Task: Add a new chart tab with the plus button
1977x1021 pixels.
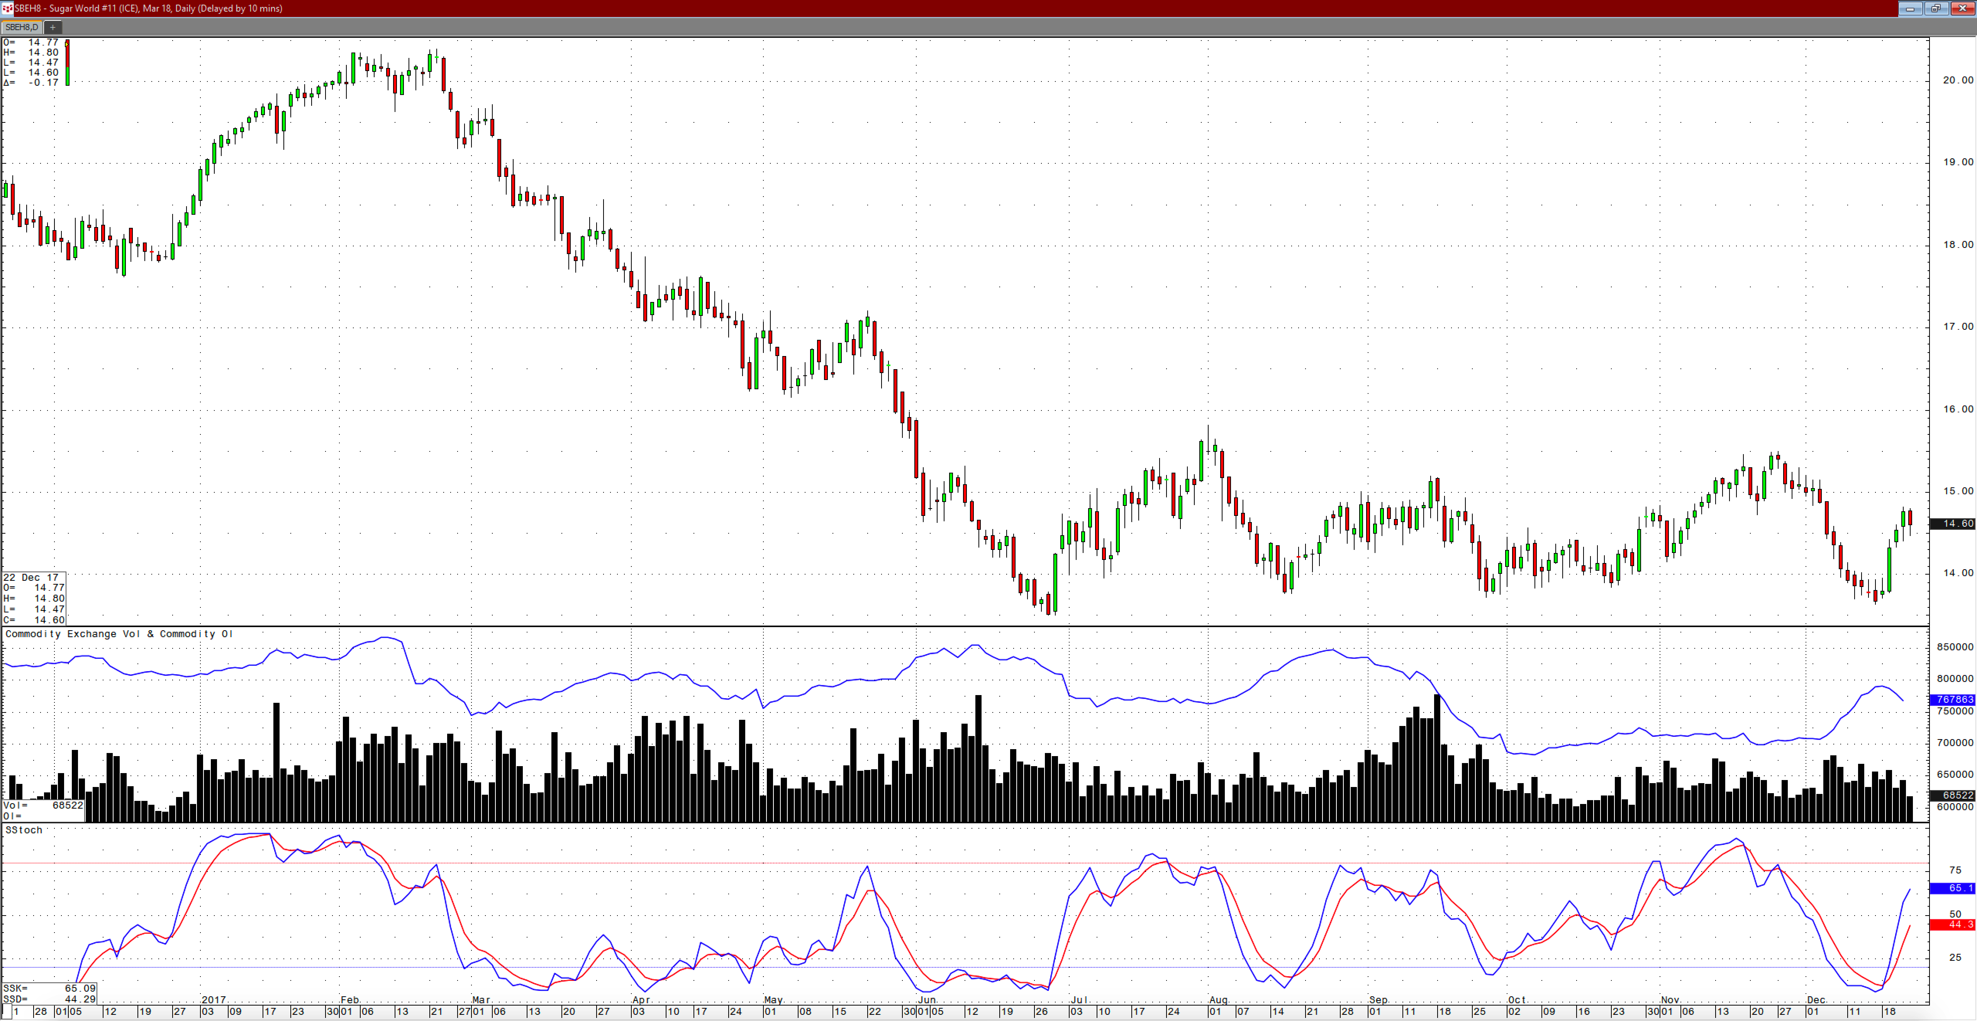Action: (x=53, y=27)
